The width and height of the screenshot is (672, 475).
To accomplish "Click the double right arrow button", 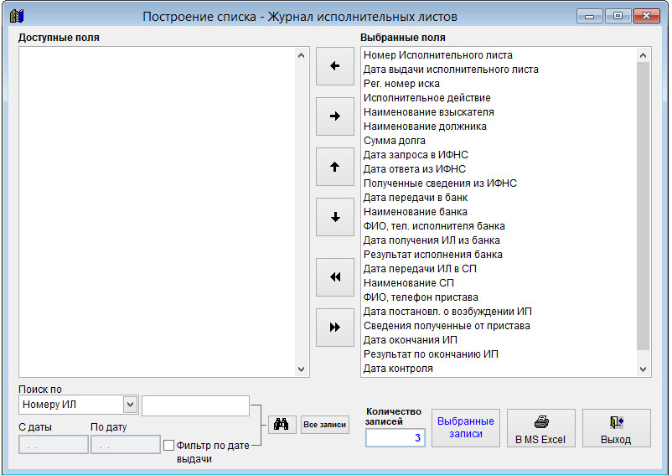I will coord(334,328).
